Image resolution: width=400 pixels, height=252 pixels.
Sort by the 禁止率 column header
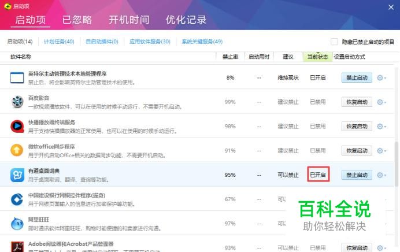pyautogui.click(x=231, y=57)
